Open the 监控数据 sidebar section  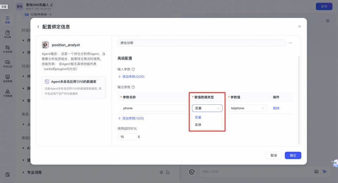(x=7, y=78)
